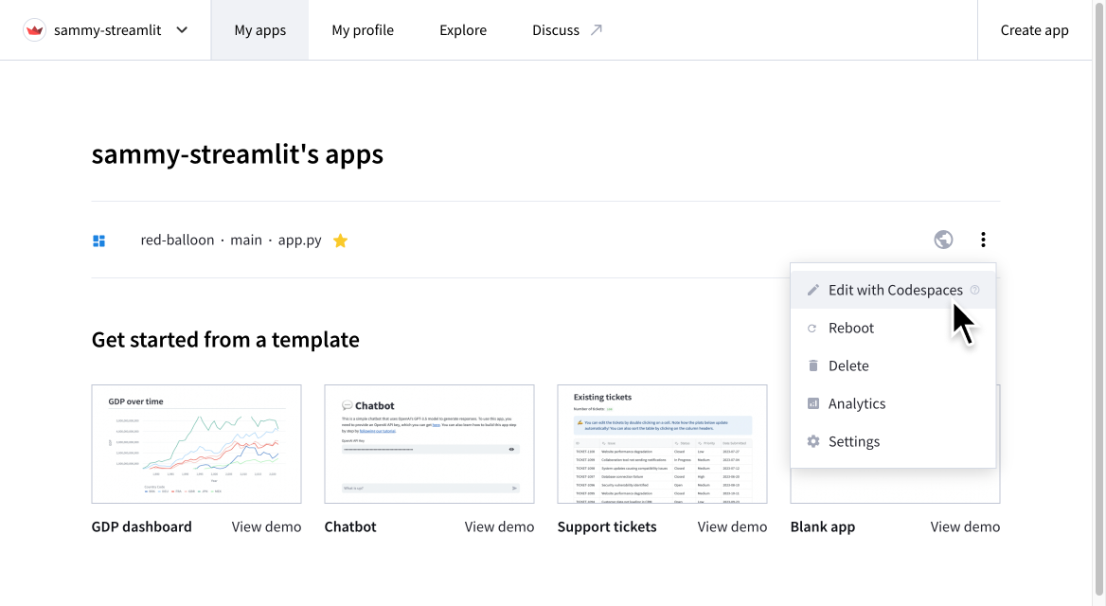Click the crown workspace icon
Screen dimensions: 1106x606
(x=34, y=29)
